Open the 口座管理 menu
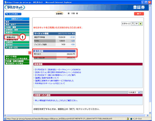 [17, 42]
